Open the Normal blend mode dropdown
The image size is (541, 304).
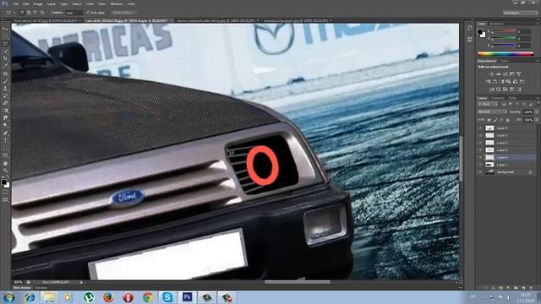tap(492, 111)
